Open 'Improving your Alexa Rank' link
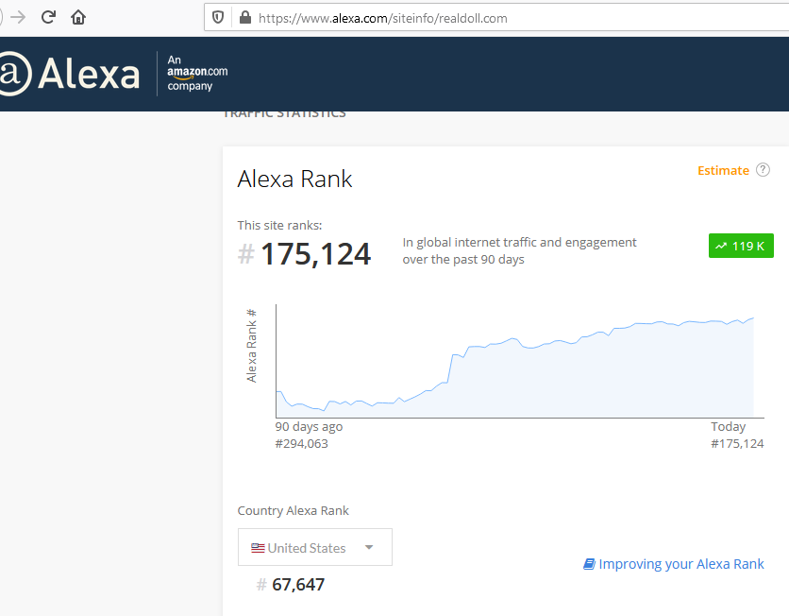789x616 pixels. (674, 564)
